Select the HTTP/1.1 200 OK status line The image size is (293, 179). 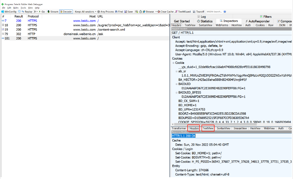(183, 136)
